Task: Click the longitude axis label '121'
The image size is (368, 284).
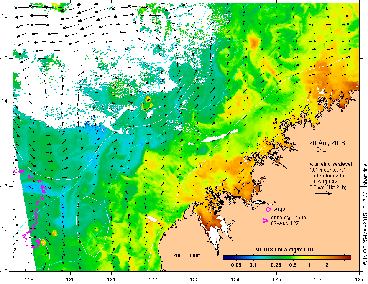Action: pyautogui.click(x=112, y=279)
